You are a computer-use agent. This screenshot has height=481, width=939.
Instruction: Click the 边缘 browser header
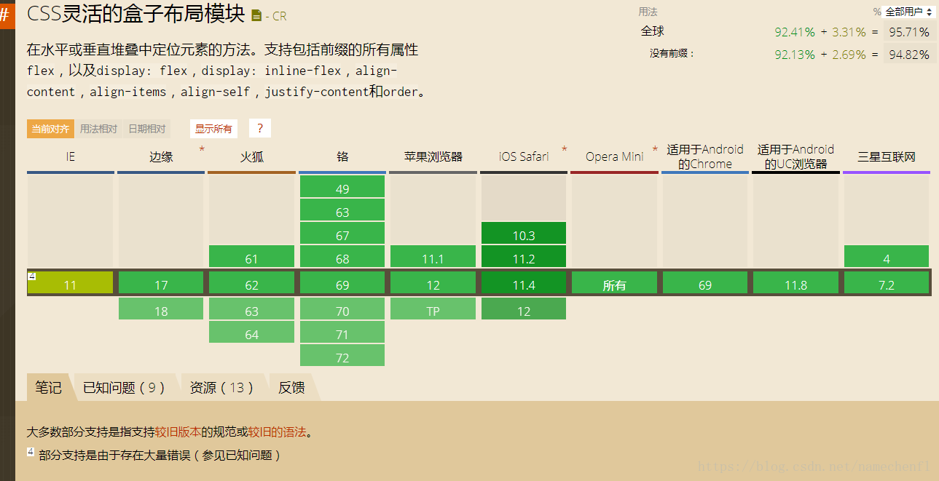[x=161, y=156]
